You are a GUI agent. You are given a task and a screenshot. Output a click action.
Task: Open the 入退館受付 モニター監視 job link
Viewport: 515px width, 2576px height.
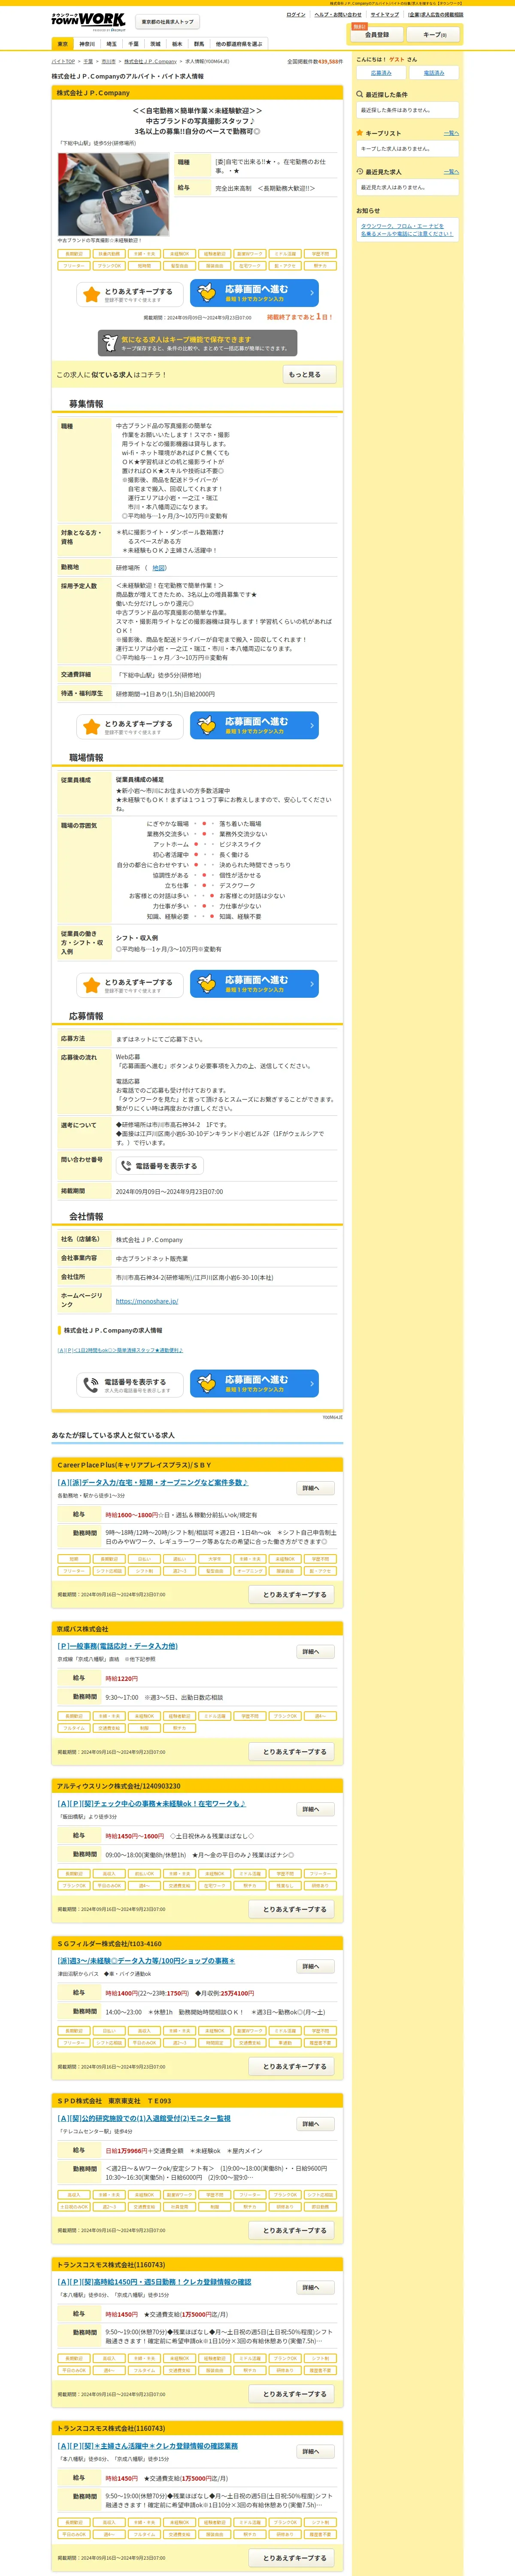(x=144, y=2118)
